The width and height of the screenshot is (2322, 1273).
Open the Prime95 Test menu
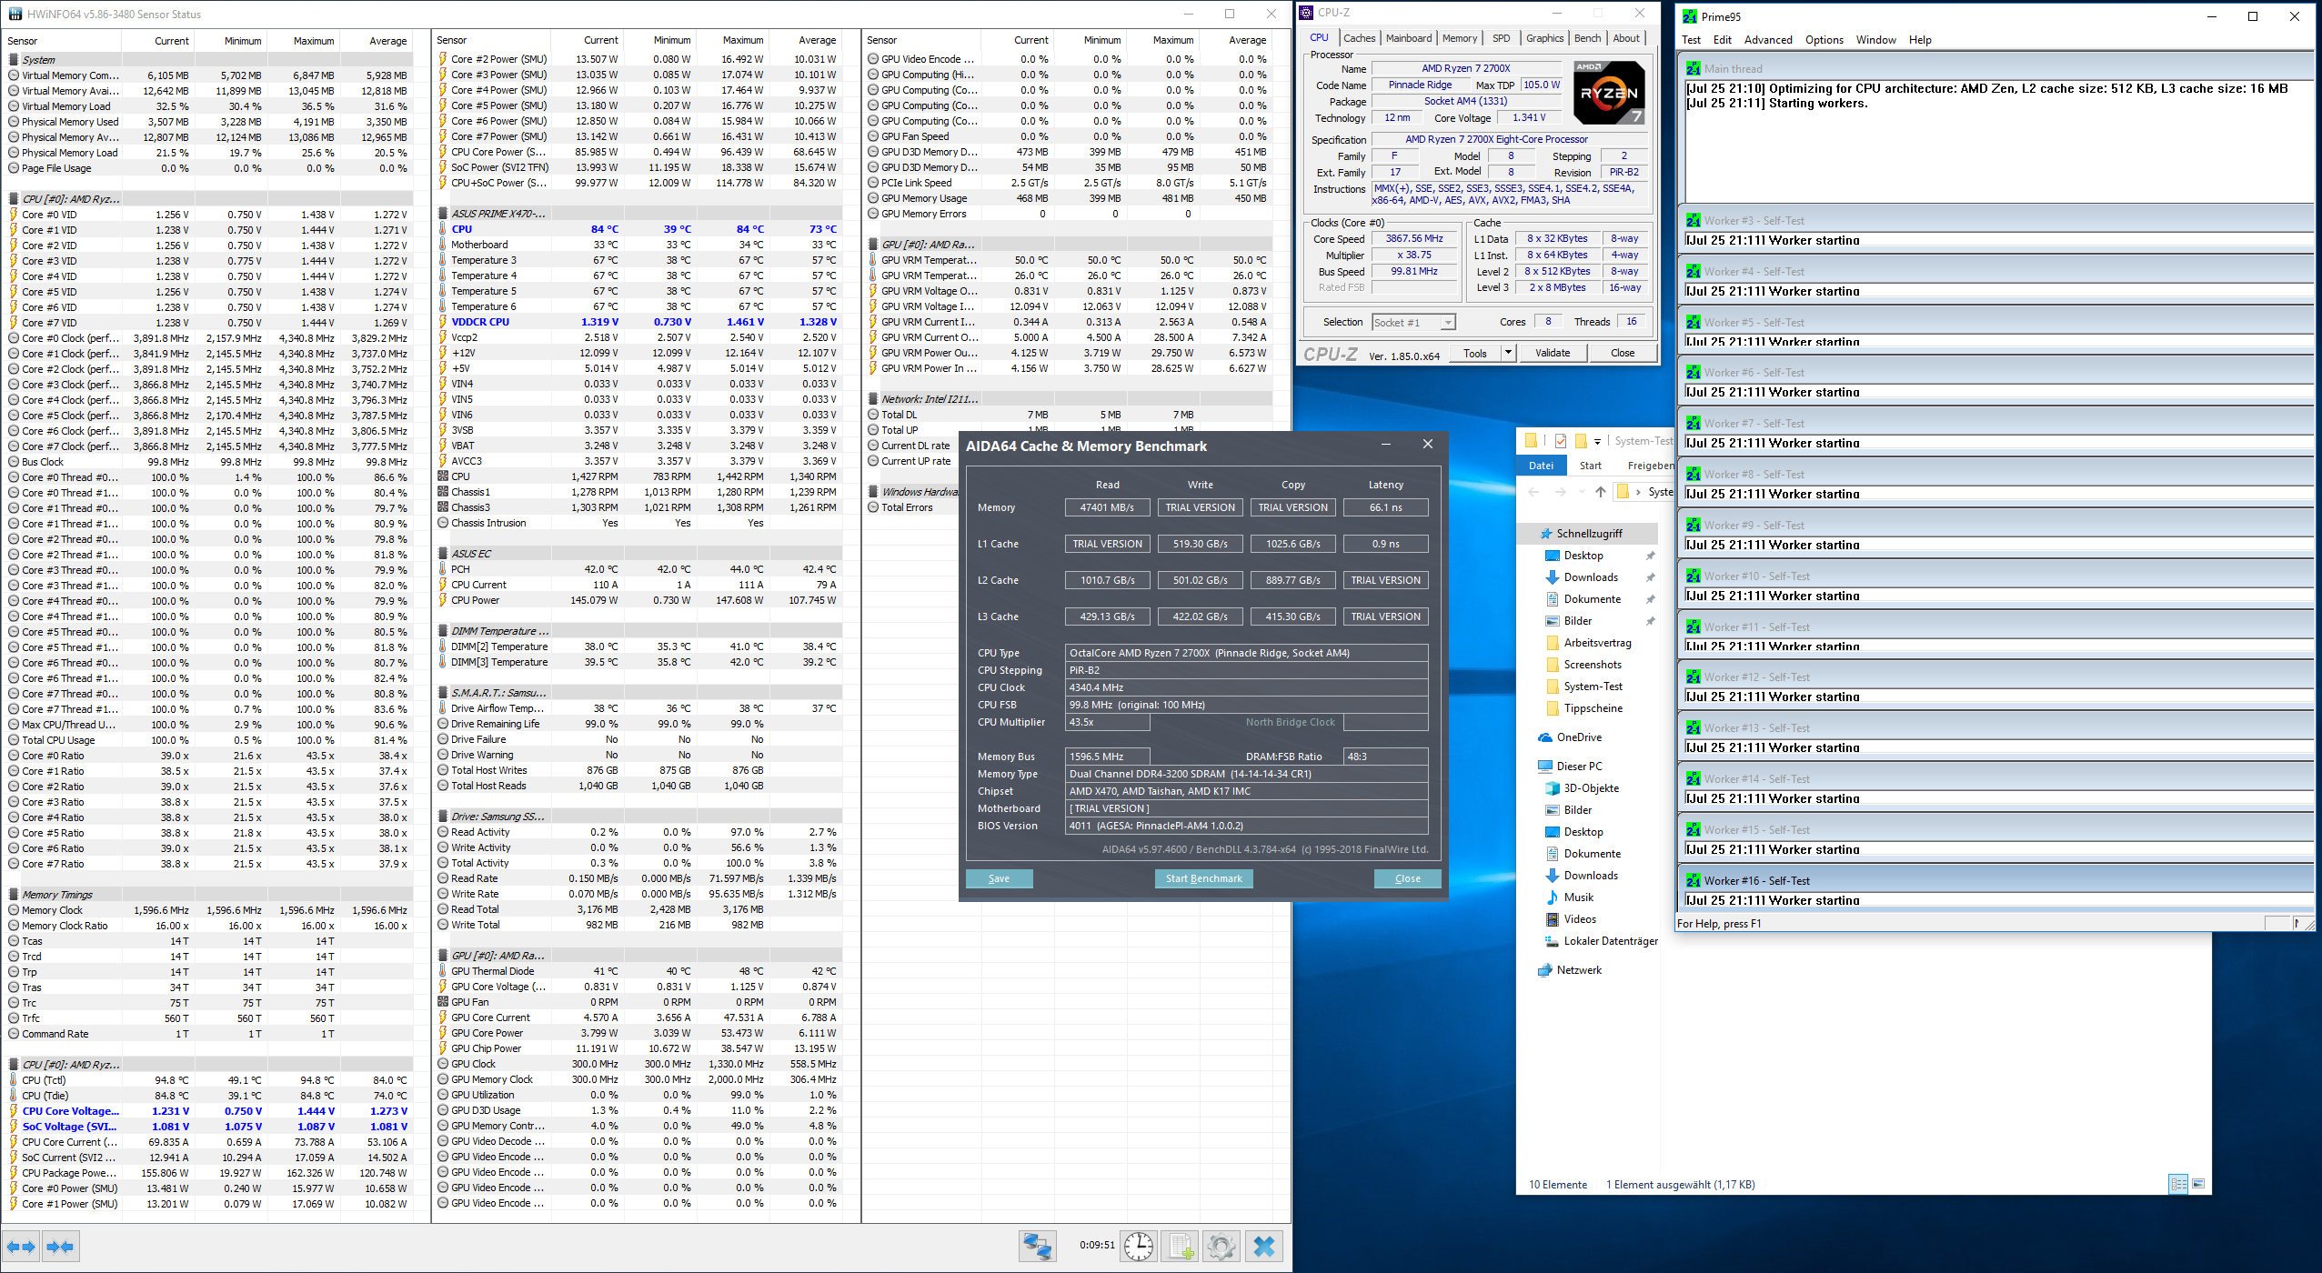click(x=1691, y=40)
